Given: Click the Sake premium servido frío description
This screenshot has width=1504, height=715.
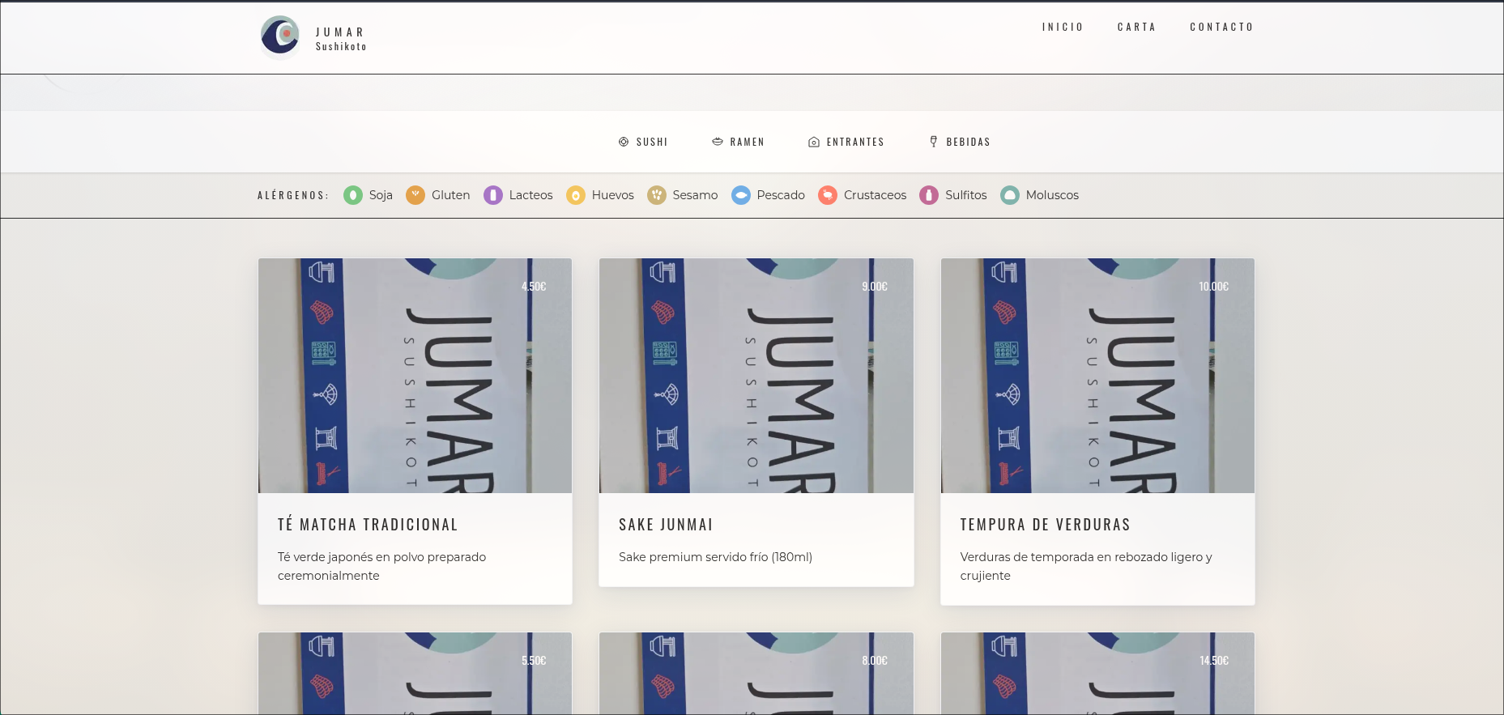Looking at the screenshot, I should coord(715,557).
